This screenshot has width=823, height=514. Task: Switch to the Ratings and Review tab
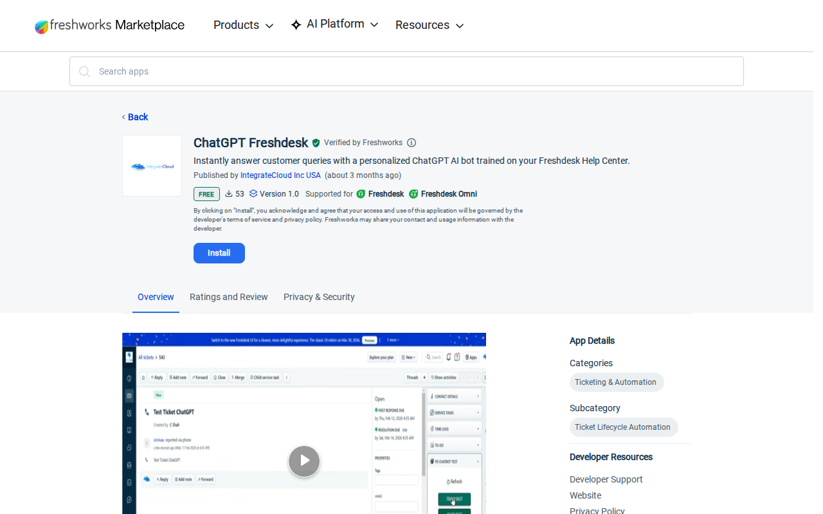pos(229,297)
